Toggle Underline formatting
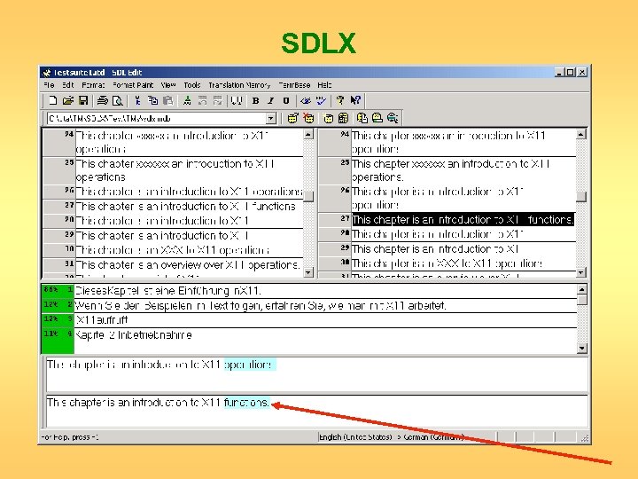The image size is (638, 479). pyautogui.click(x=286, y=100)
